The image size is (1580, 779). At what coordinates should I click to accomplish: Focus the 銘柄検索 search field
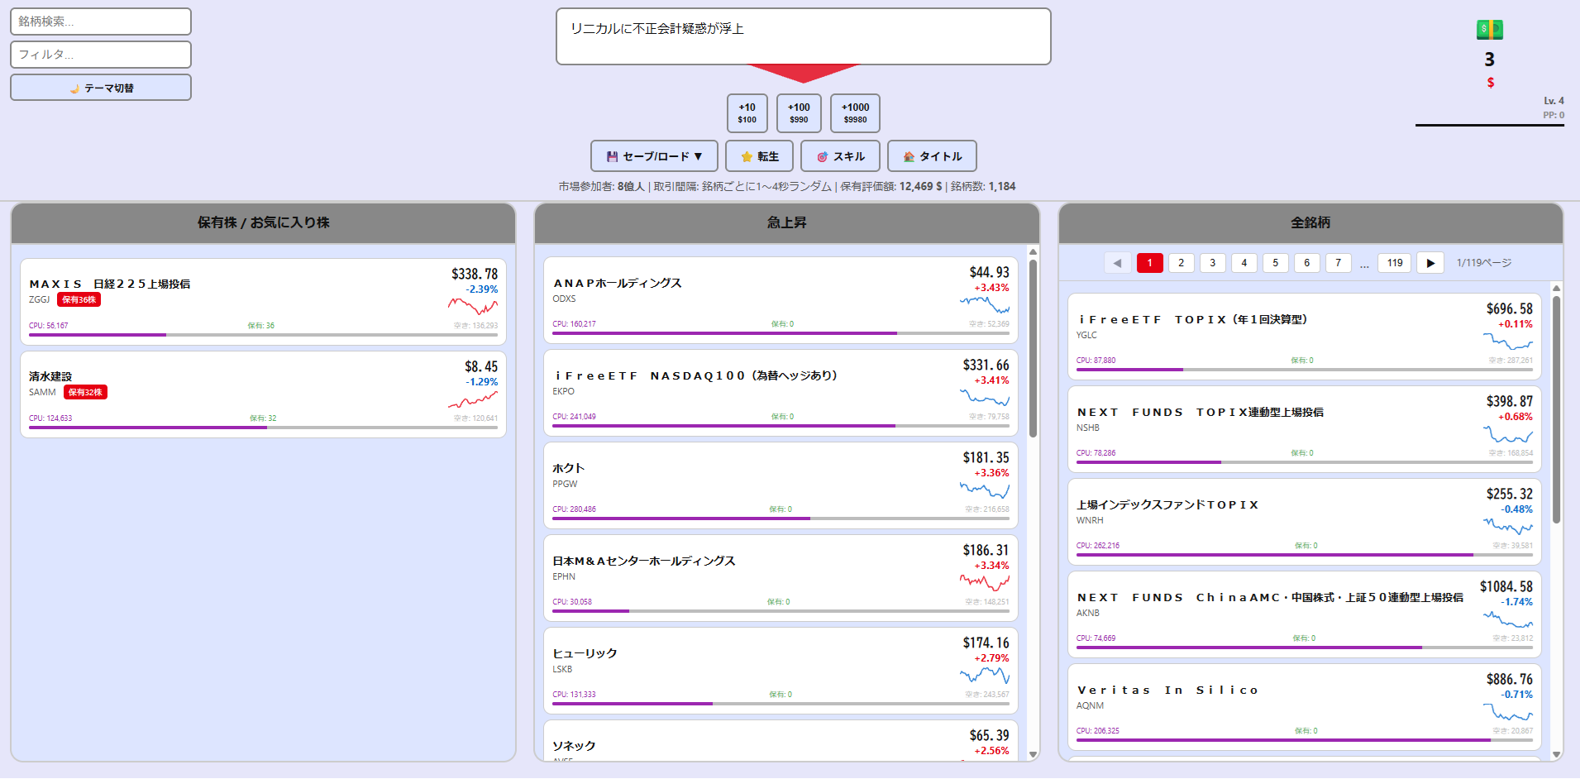tap(101, 22)
